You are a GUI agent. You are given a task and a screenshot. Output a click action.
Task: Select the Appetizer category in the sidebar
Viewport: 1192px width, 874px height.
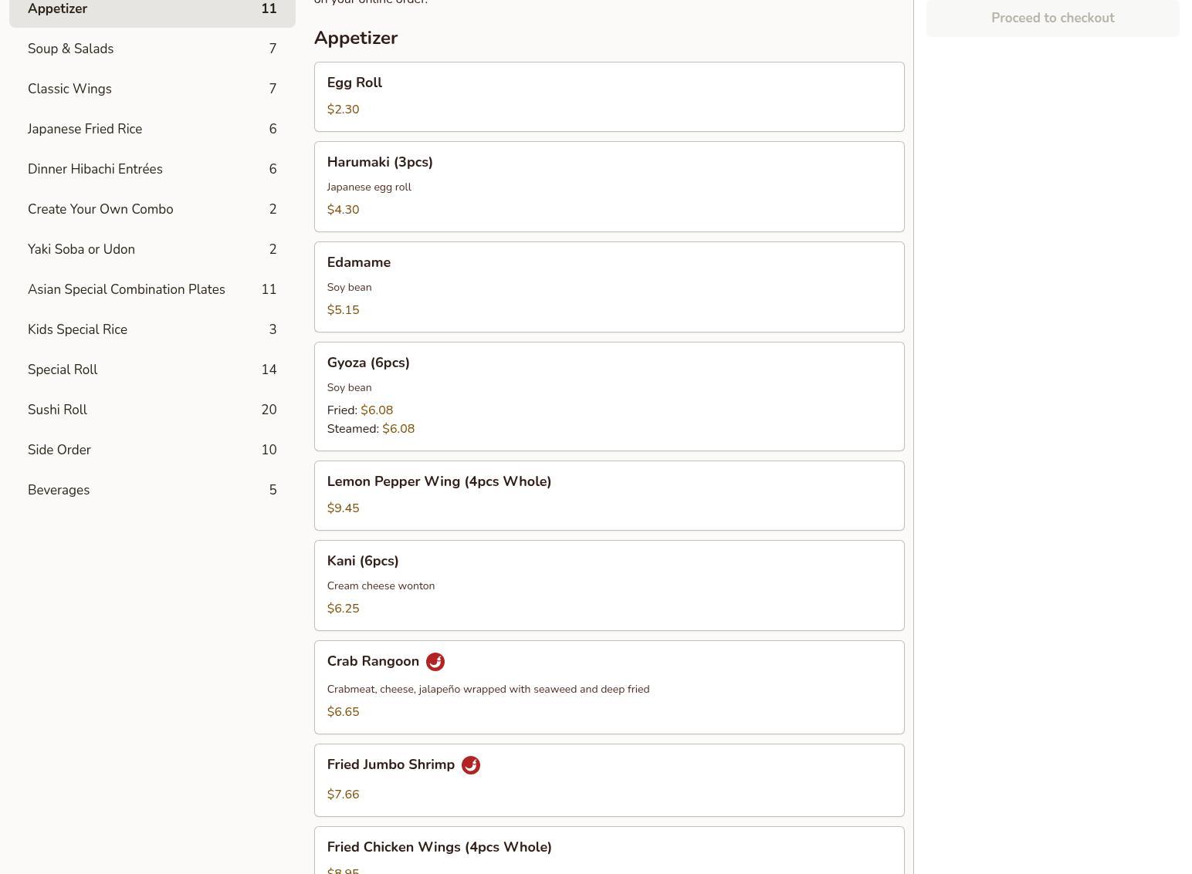[152, 10]
